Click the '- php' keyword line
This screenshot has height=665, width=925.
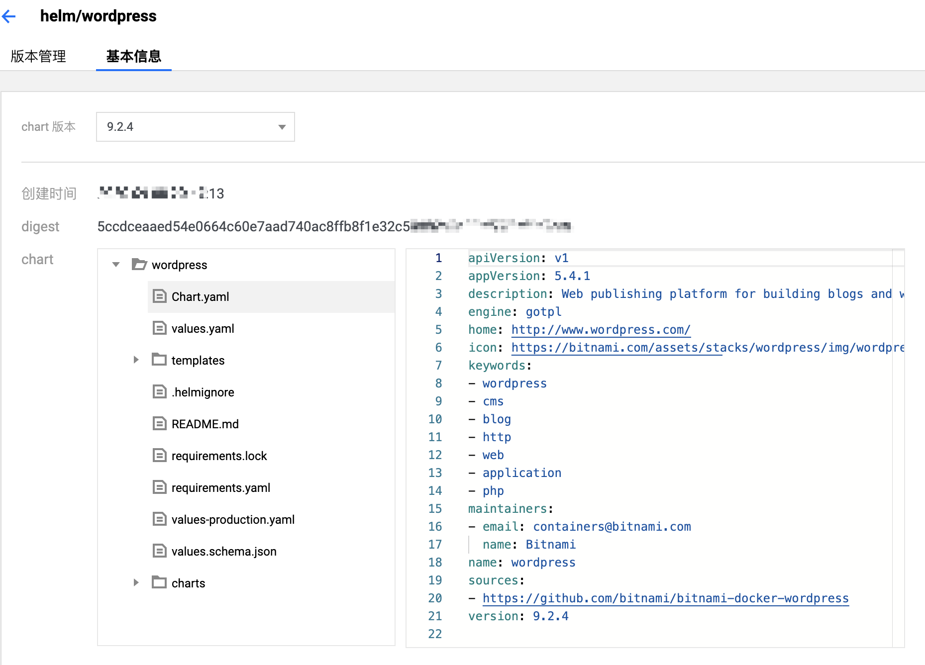pyautogui.click(x=486, y=491)
